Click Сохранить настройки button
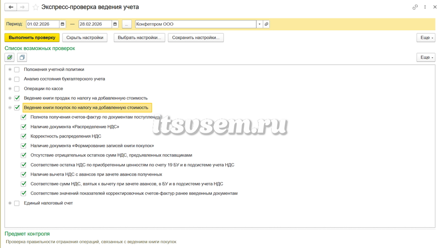 tap(195, 37)
